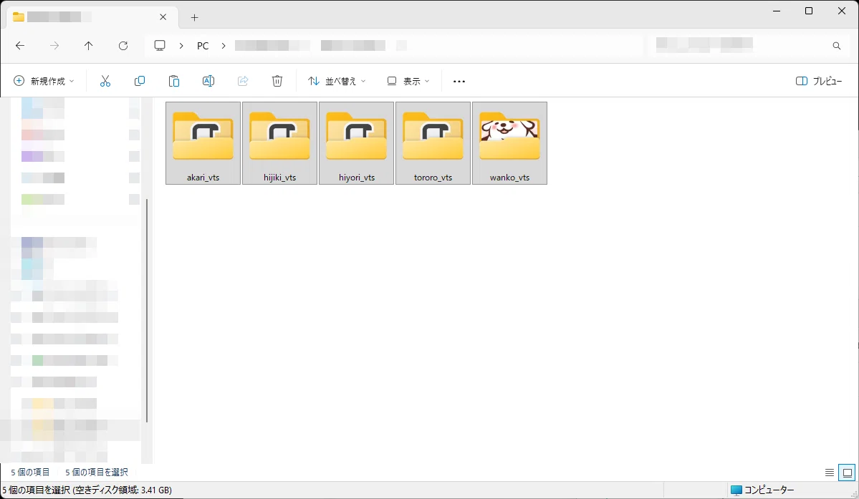Click the navigation pane scrollbar
This screenshot has height=499, width=859.
[x=147, y=311]
